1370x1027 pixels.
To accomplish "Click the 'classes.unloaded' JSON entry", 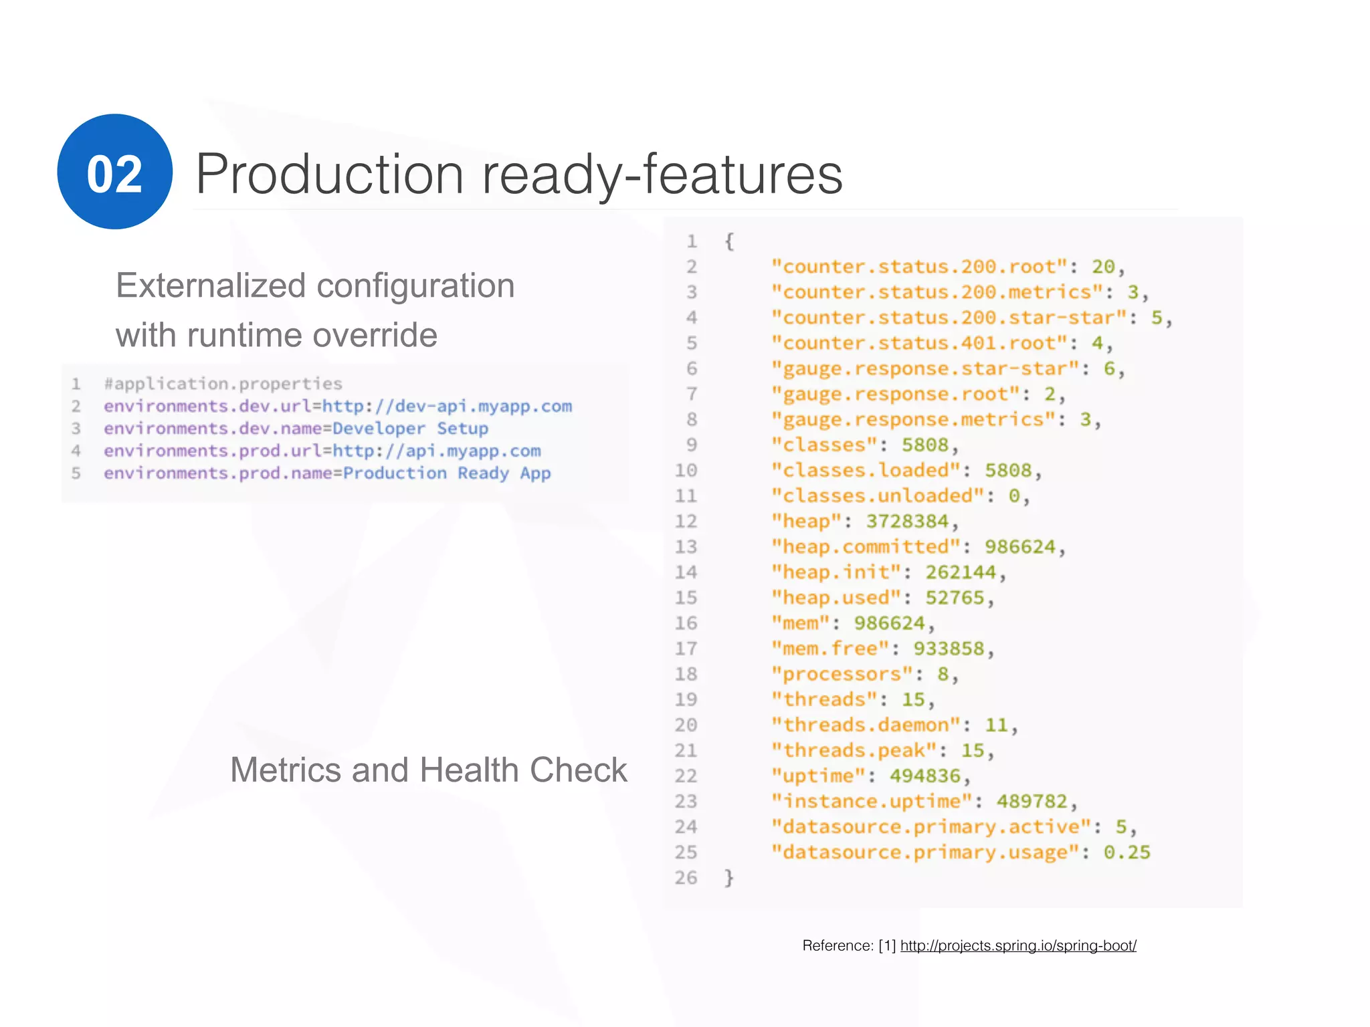I will pyautogui.click(x=900, y=495).
